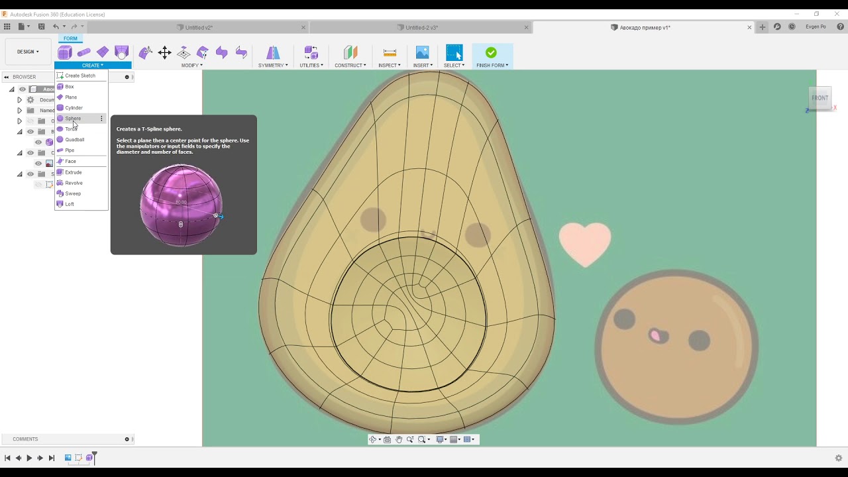Collapse the Bodies folder node
Screen dimensions: 848x477
click(19, 132)
